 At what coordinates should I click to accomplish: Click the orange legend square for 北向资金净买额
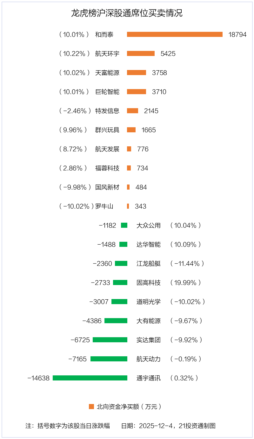pos(91,407)
